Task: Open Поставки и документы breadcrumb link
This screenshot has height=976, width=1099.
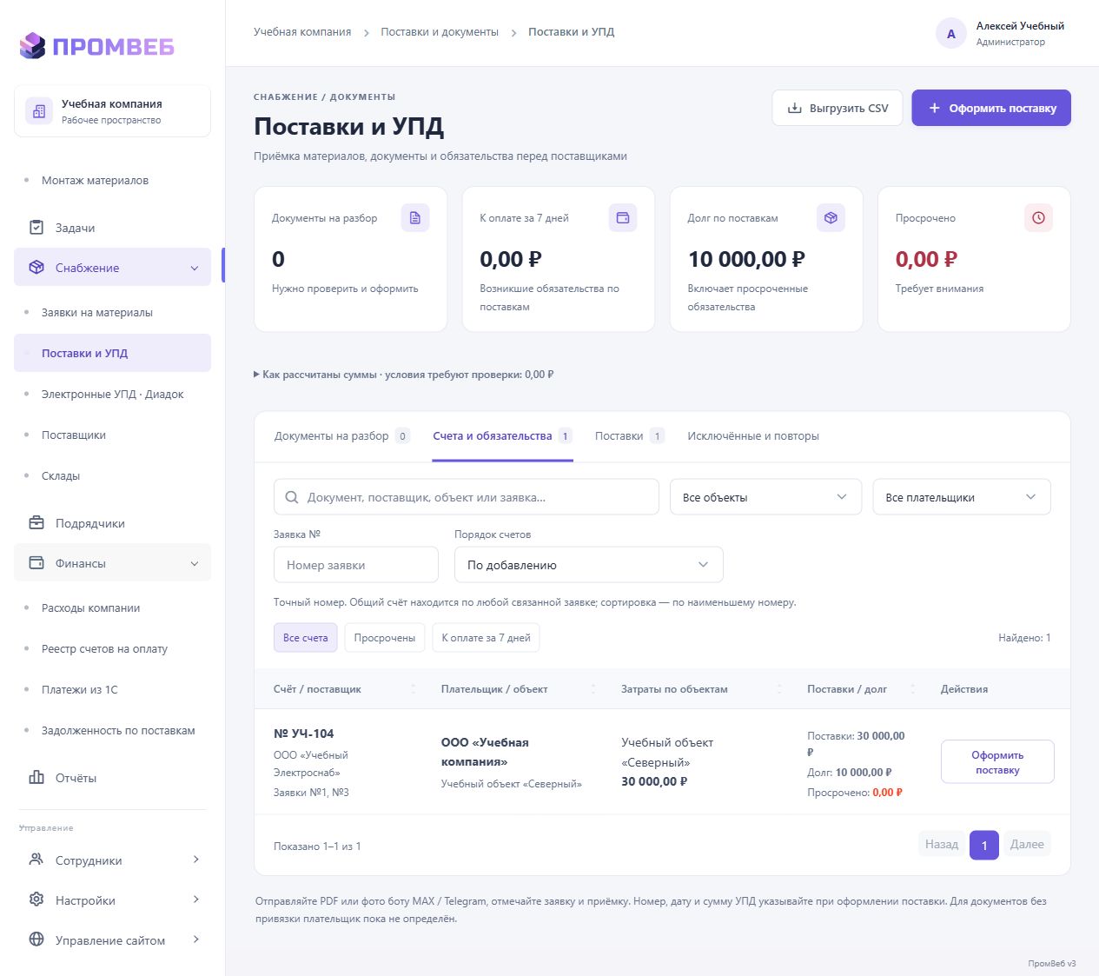Action: coord(440,32)
